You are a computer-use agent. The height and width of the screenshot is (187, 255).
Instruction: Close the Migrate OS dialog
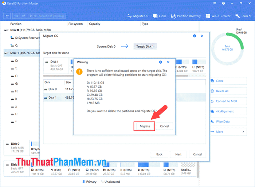[202, 36]
